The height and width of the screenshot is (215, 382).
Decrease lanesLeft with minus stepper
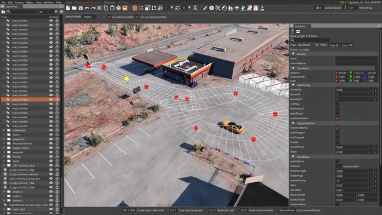coord(371,94)
